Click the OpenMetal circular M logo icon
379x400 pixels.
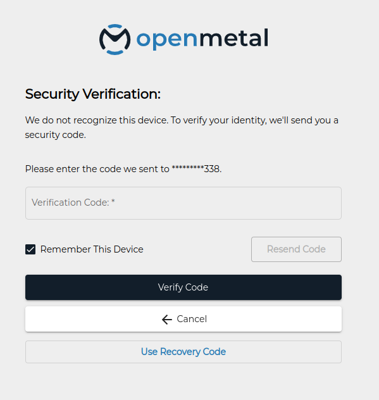(x=115, y=39)
